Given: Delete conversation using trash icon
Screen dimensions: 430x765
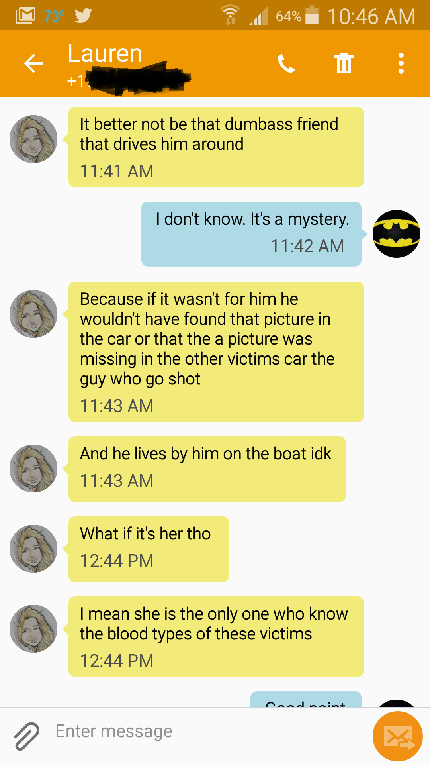Looking at the screenshot, I should pos(344,63).
